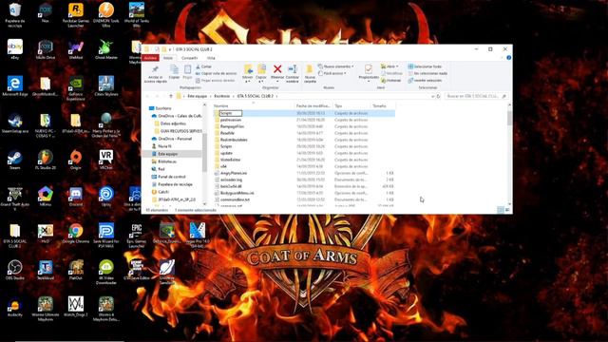Switch to details view icon in status bar
The height and width of the screenshot is (342, 608).
click(501, 210)
